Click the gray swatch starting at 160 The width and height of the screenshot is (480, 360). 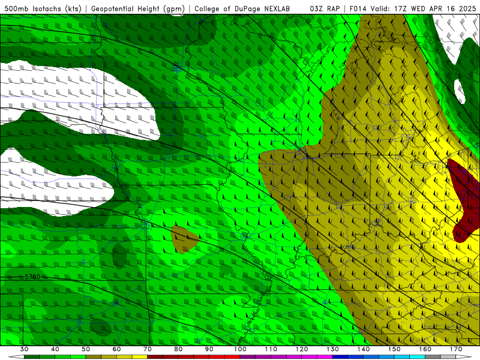pos(433,357)
